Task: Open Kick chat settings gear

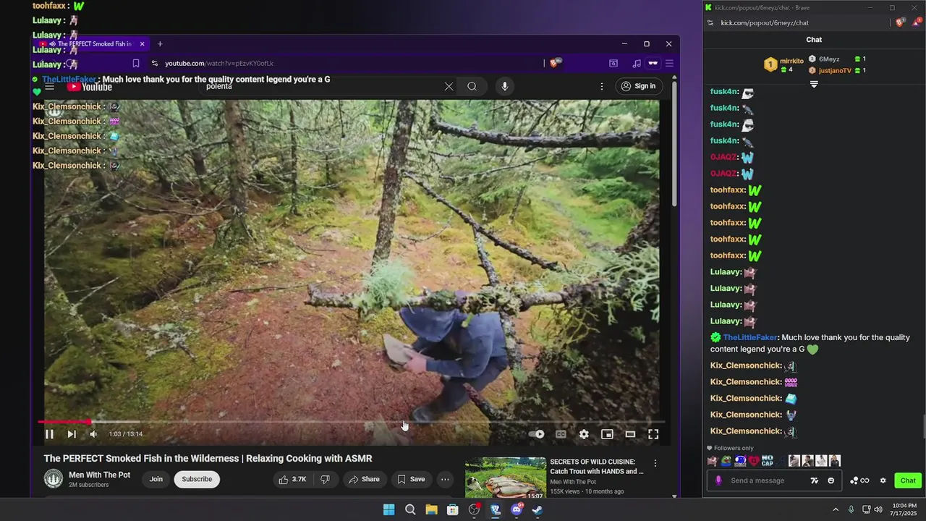Action: point(883,480)
